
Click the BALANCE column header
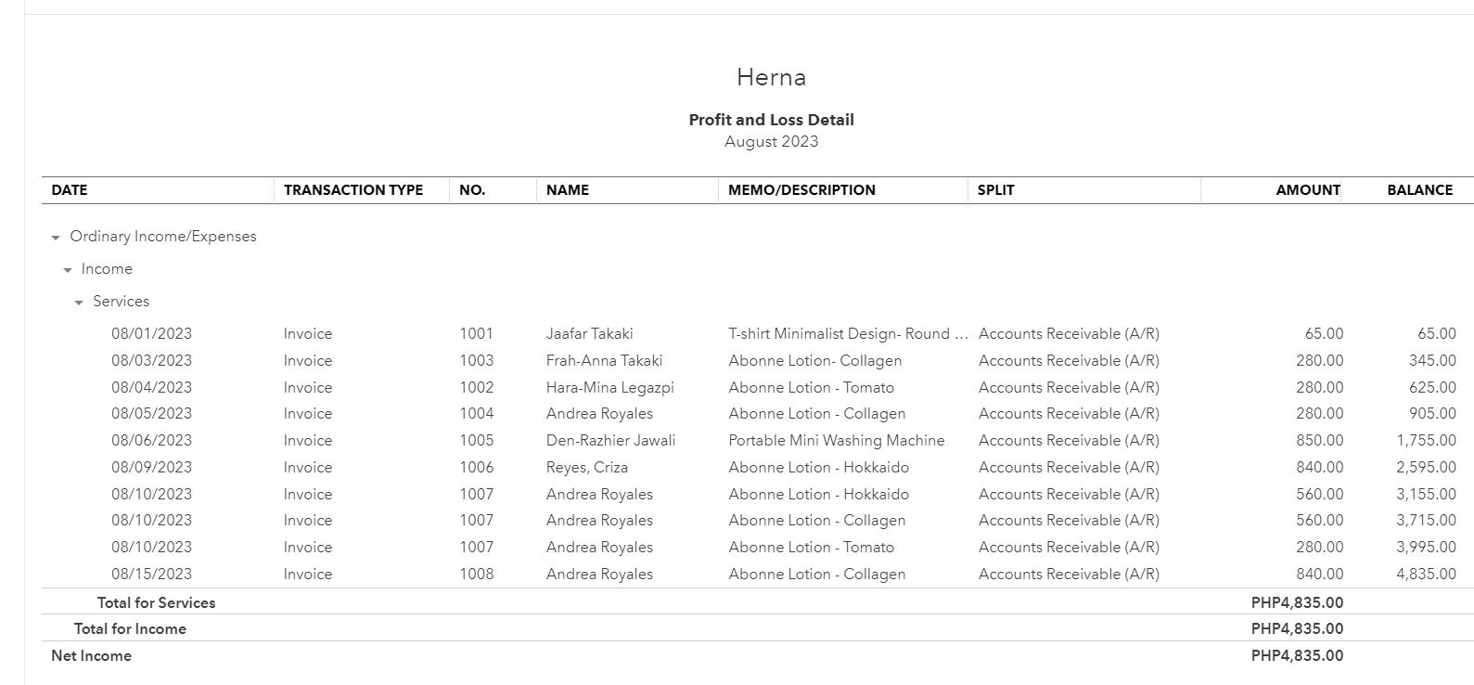click(1419, 190)
